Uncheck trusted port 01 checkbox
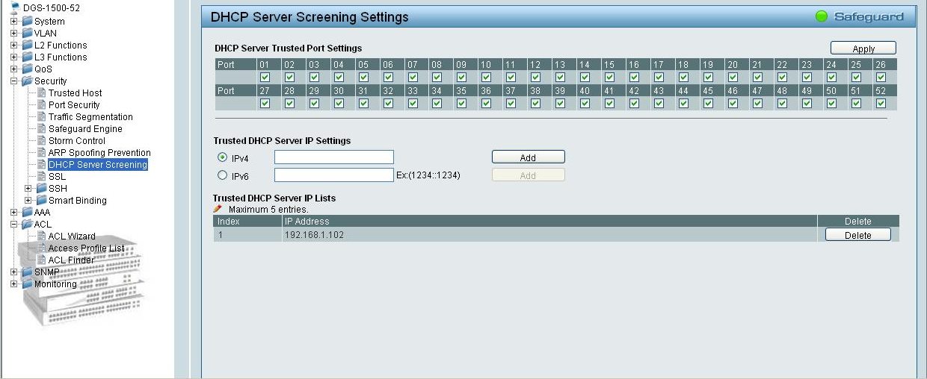 [265, 77]
